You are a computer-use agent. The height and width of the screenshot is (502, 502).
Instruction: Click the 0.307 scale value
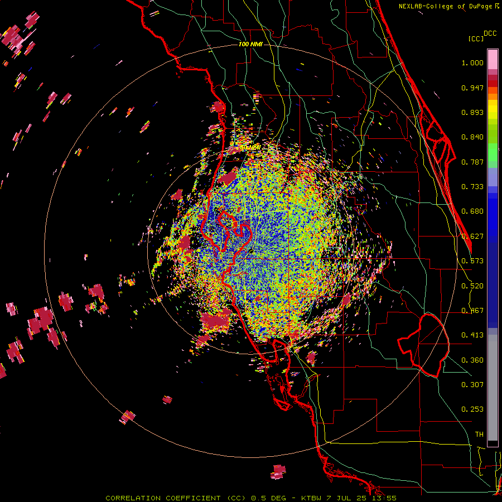tap(472, 385)
